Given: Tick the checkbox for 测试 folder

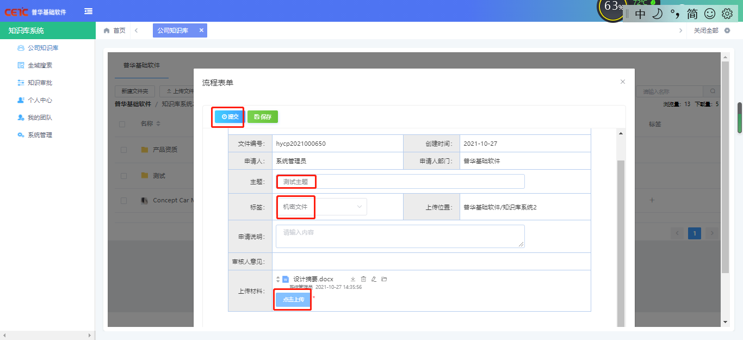Looking at the screenshot, I should (123, 176).
